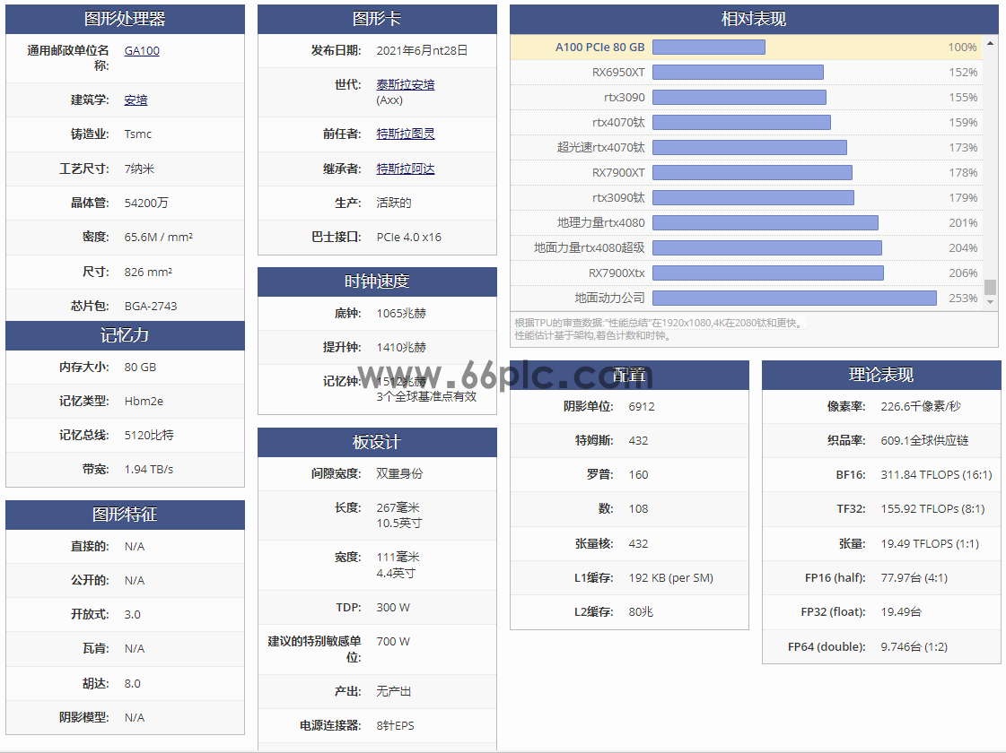Select the RX7900Xtx row label
Image resolution: width=1006 pixels, height=753 pixels.
coord(617,273)
